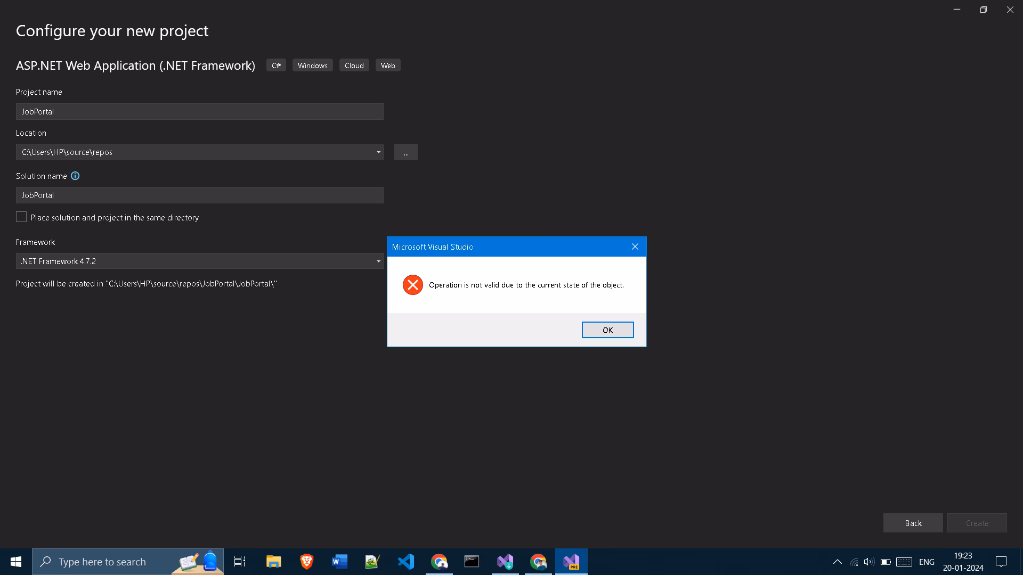Open the Framework version dropdown

coord(378,261)
